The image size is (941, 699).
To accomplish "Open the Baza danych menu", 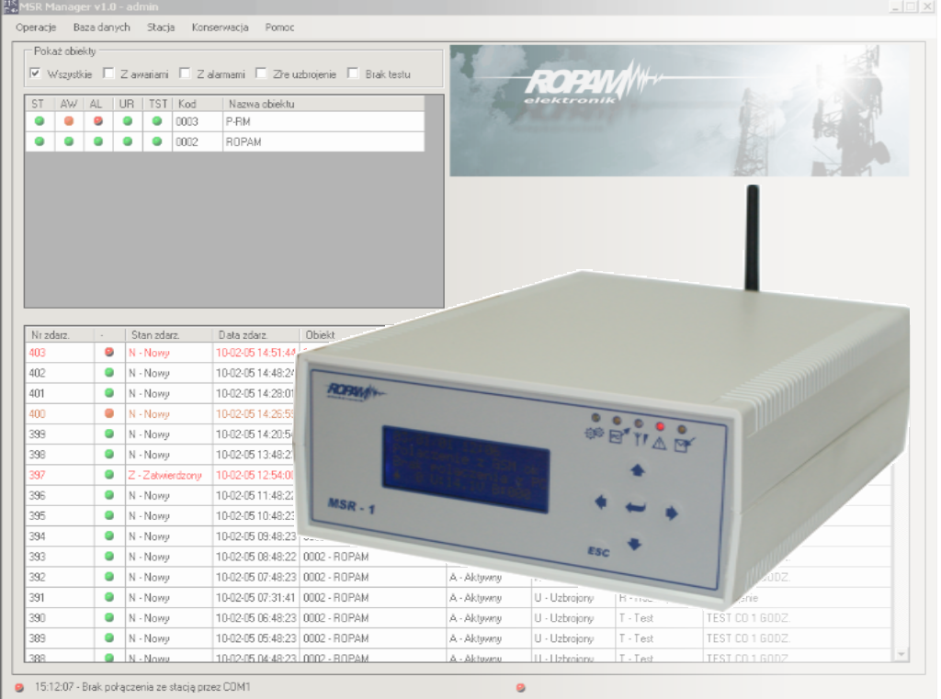I will (x=101, y=28).
